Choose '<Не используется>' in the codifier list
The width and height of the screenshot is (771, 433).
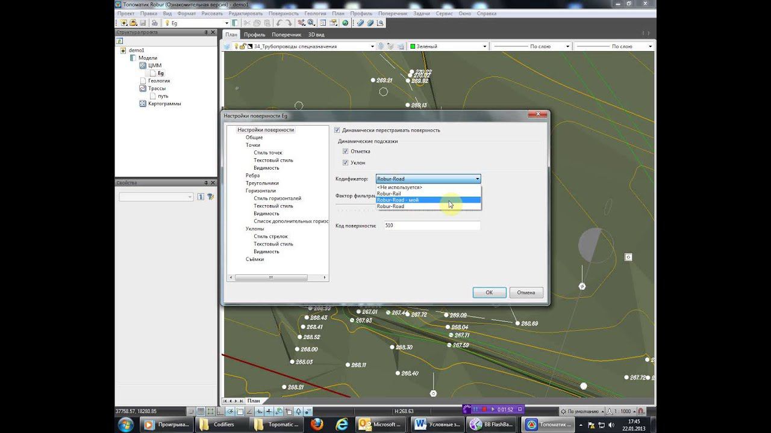pyautogui.click(x=428, y=187)
